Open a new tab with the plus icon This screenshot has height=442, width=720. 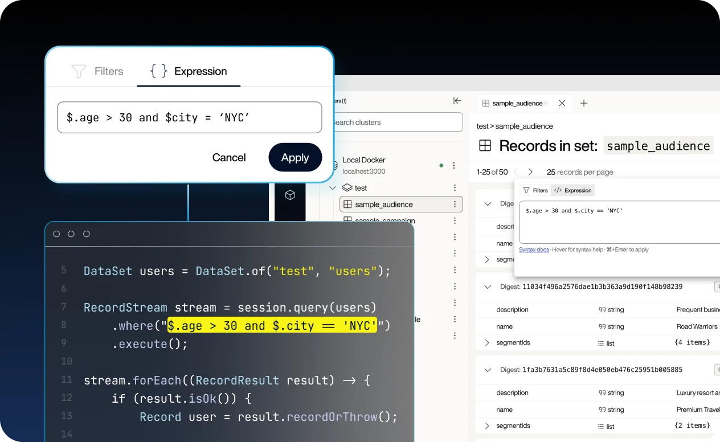[583, 103]
